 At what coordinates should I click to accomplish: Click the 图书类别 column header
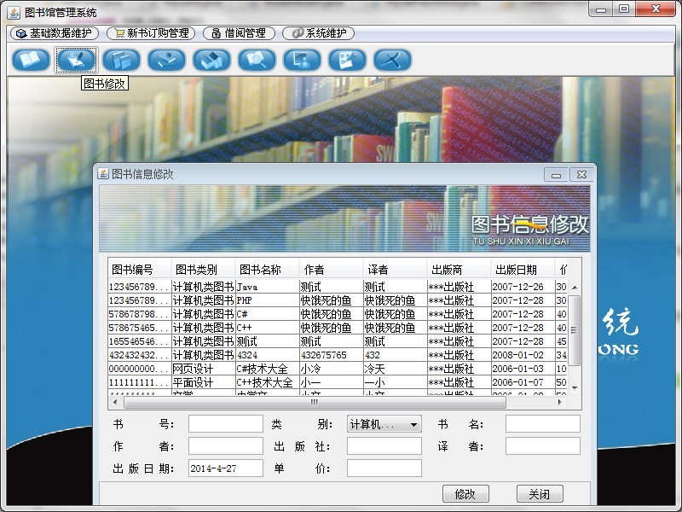click(203, 270)
